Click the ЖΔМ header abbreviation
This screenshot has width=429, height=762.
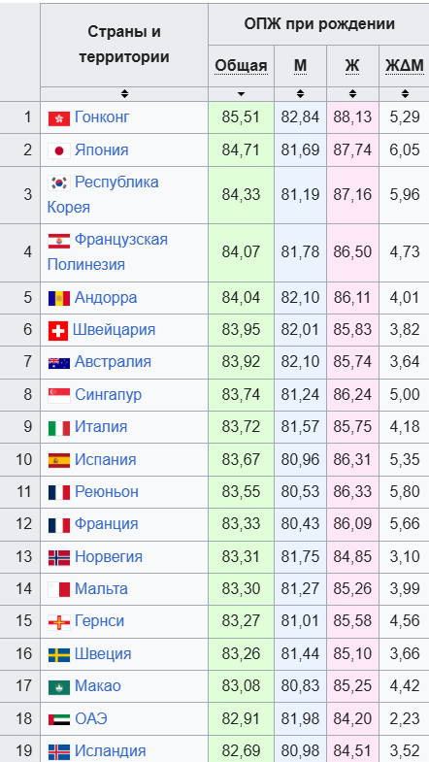click(x=404, y=66)
